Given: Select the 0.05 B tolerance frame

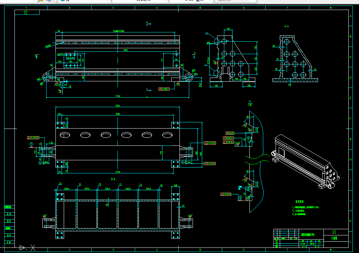Looking at the screenshot, I should click(x=226, y=194).
